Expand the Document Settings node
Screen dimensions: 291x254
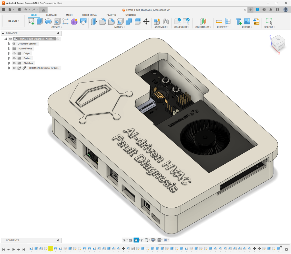click(9, 44)
